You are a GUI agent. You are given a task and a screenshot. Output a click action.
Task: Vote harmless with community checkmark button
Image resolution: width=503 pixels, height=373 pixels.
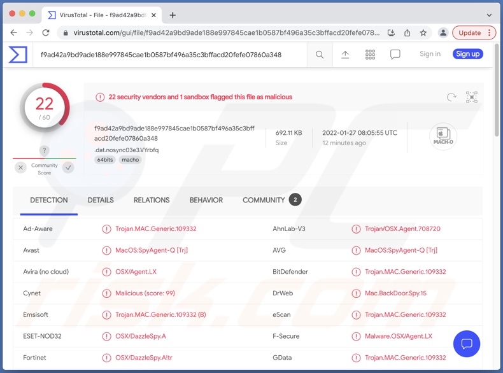68,167
